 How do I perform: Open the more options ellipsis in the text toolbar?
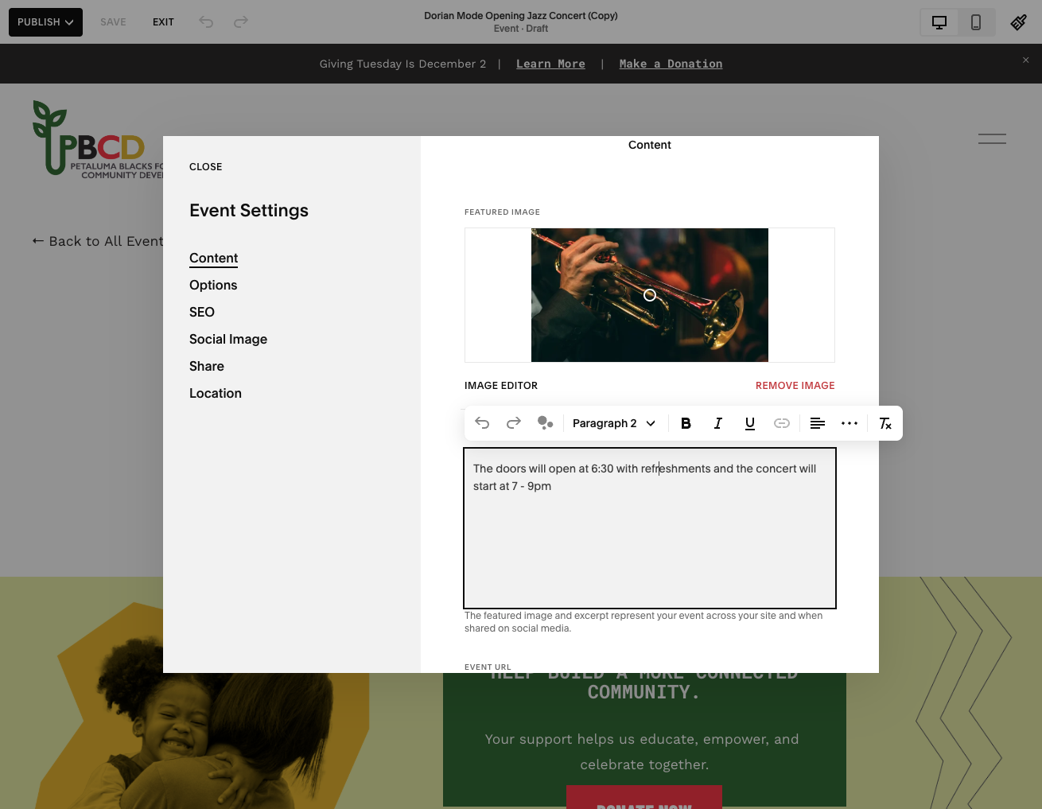click(850, 423)
